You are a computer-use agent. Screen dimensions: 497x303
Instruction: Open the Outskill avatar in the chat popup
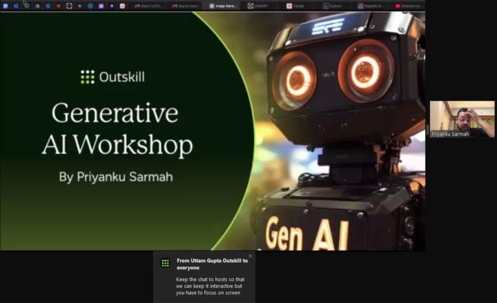point(165,263)
